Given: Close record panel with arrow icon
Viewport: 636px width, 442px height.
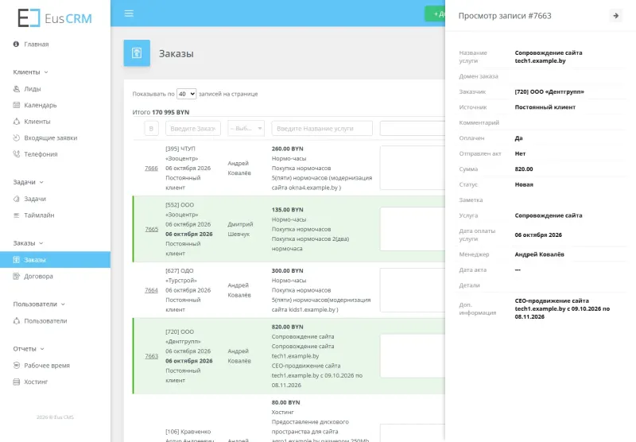Looking at the screenshot, I should 615,16.
